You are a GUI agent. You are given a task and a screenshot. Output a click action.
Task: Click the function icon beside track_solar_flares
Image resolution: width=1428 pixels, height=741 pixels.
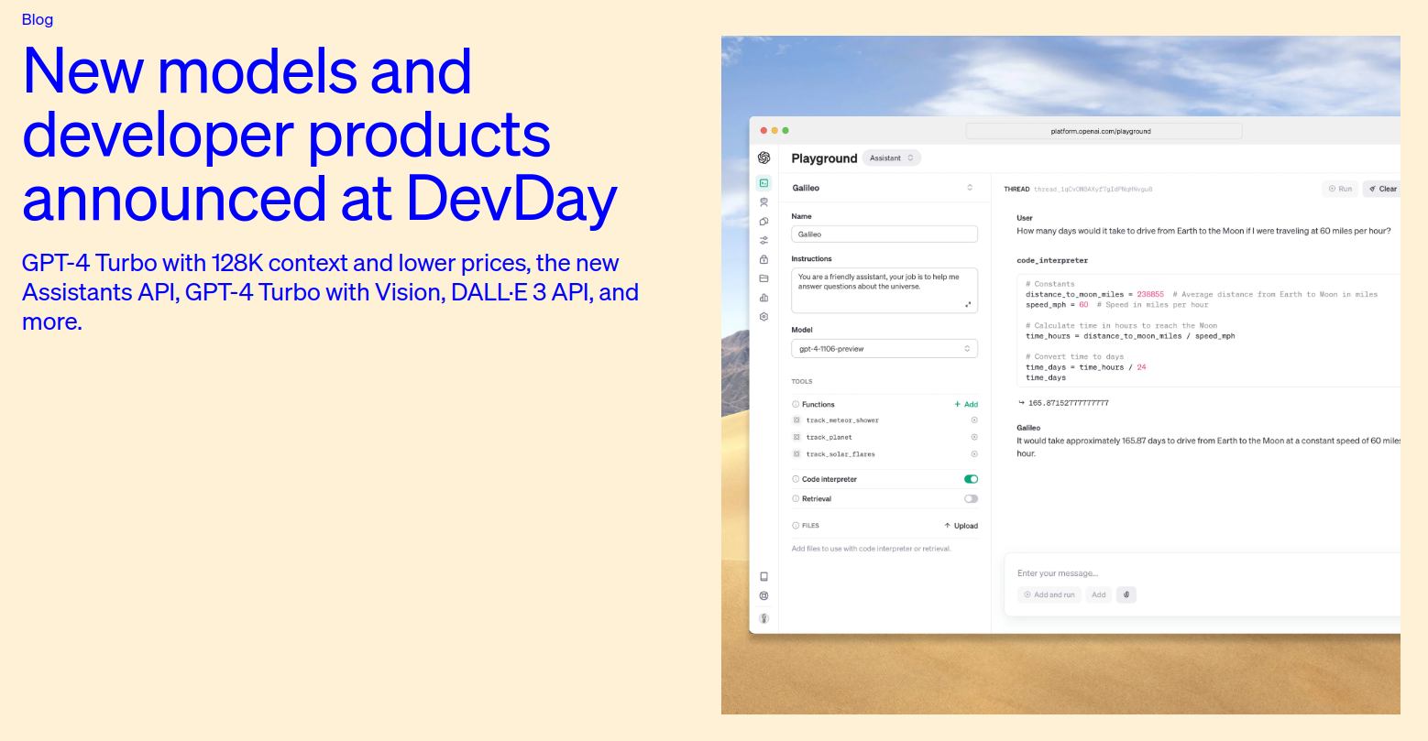pyautogui.click(x=796, y=454)
